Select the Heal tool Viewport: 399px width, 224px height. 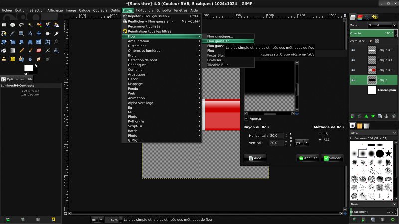pyautogui.click(x=13, y=59)
